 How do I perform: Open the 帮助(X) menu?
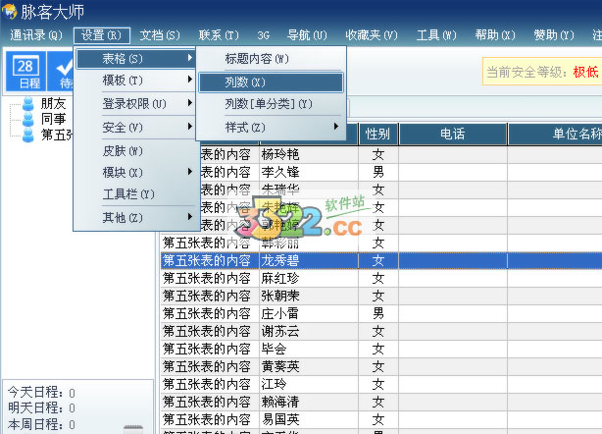(x=495, y=35)
